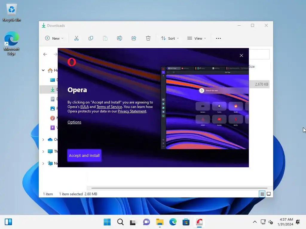306x229 pixels.
Task: Open the Sort dropdown in Downloads window
Action: click(x=170, y=38)
